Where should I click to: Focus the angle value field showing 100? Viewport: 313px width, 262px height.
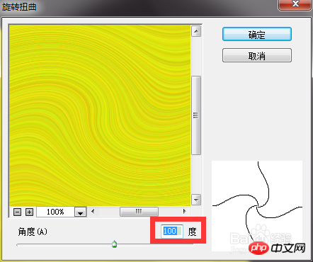172,231
